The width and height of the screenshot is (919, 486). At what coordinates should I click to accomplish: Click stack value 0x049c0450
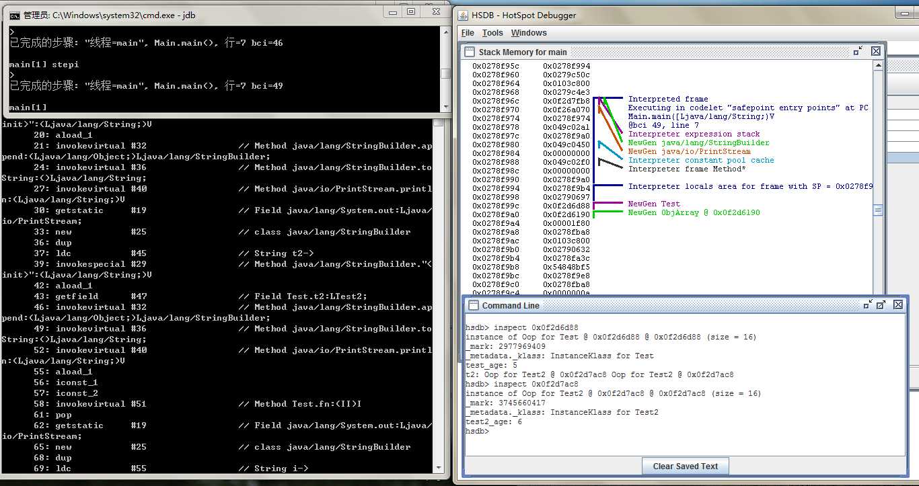pyautogui.click(x=566, y=145)
